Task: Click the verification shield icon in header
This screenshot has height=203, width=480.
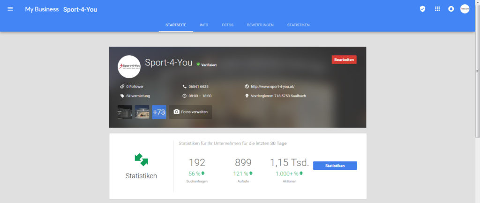Action: point(422,9)
